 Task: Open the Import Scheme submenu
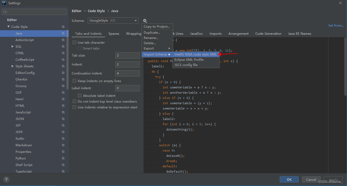[157, 54]
